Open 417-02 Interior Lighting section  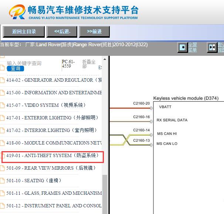52,130
